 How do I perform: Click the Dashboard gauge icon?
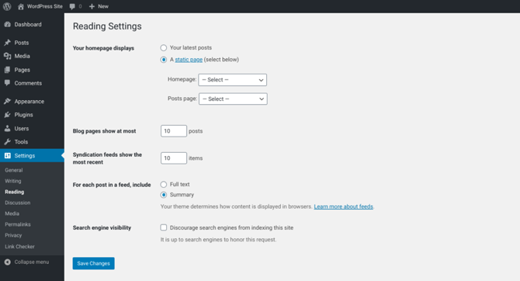[7, 25]
